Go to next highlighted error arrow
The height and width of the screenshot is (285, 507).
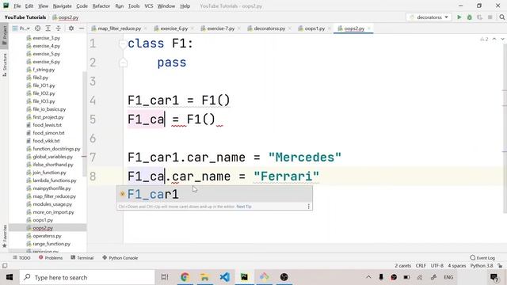tap(502, 39)
